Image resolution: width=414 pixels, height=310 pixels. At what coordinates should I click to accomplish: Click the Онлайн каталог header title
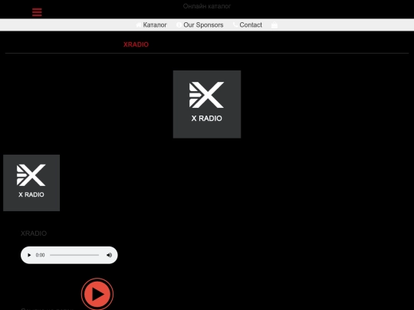tap(207, 6)
